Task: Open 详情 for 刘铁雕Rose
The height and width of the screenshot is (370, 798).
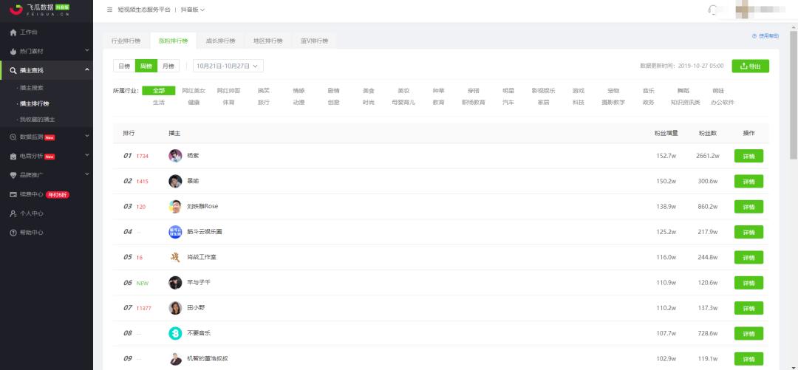Action: tap(748, 207)
